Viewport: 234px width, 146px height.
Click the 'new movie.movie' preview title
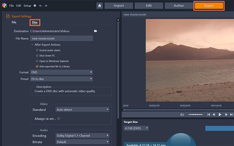tap(135, 15)
